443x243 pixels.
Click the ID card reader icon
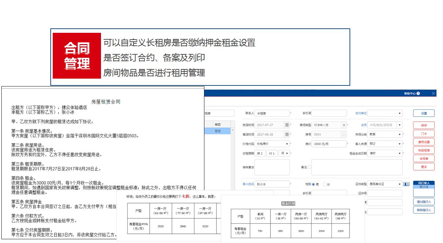(x=406, y=184)
